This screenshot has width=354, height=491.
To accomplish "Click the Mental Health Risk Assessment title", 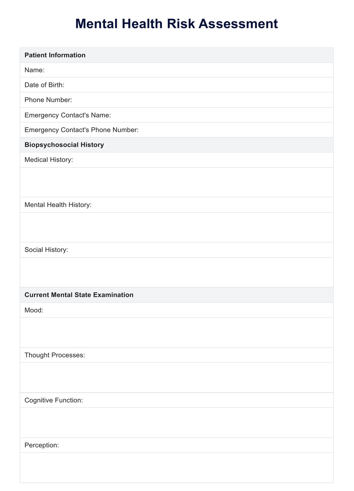I will point(177,24).
